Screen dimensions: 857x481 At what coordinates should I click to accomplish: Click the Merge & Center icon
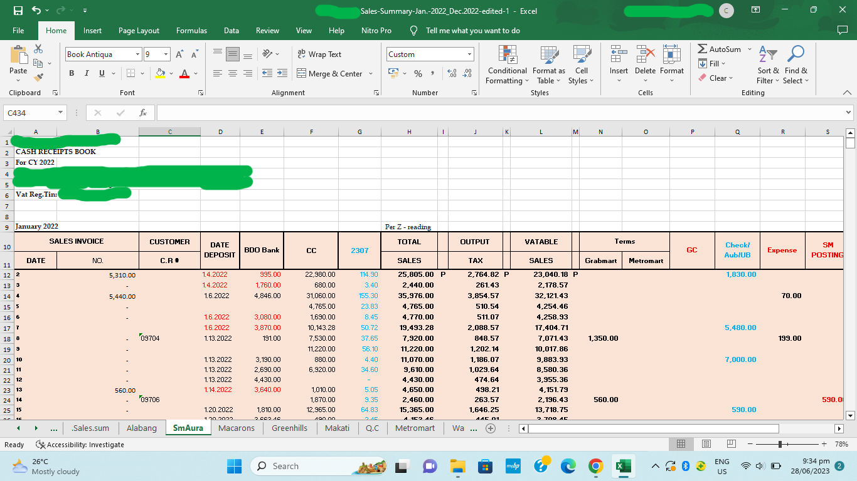301,74
